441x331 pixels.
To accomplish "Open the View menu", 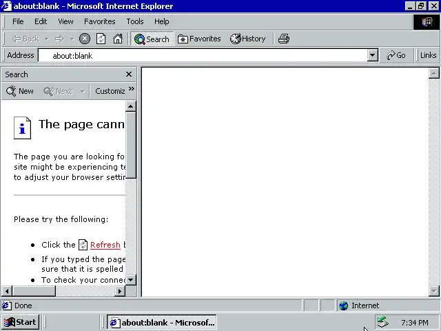I will click(x=66, y=21).
